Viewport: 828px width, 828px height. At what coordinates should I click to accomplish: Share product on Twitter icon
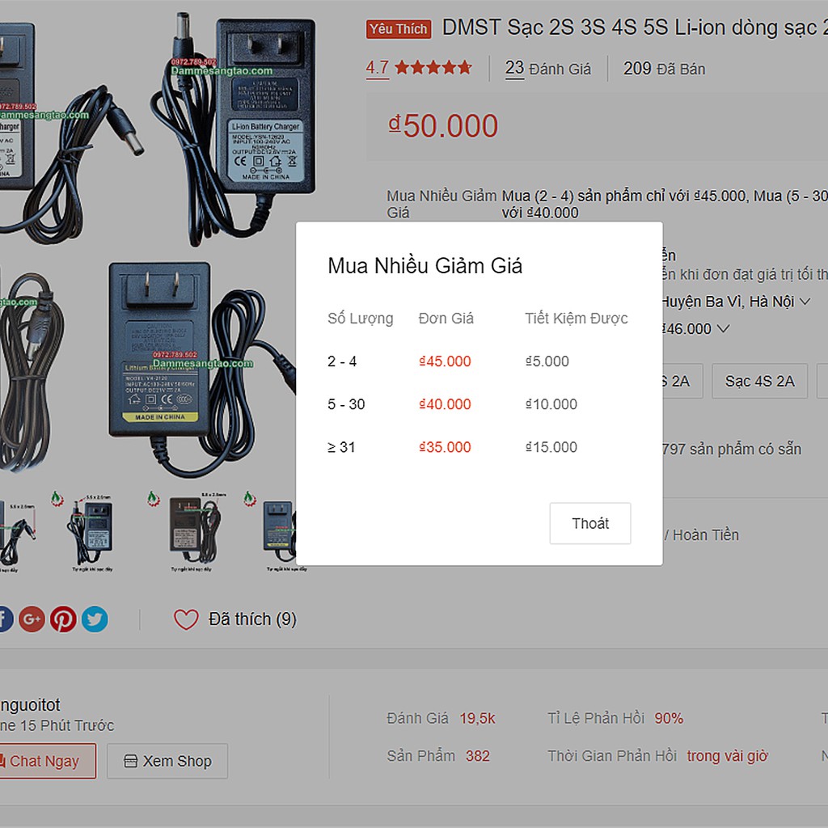tap(95, 619)
